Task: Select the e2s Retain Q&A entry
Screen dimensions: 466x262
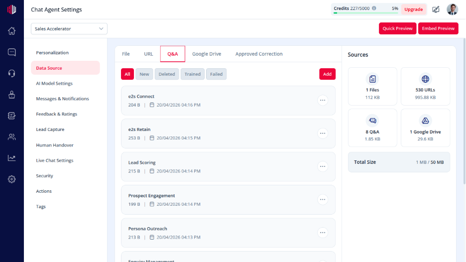Action: (228, 133)
